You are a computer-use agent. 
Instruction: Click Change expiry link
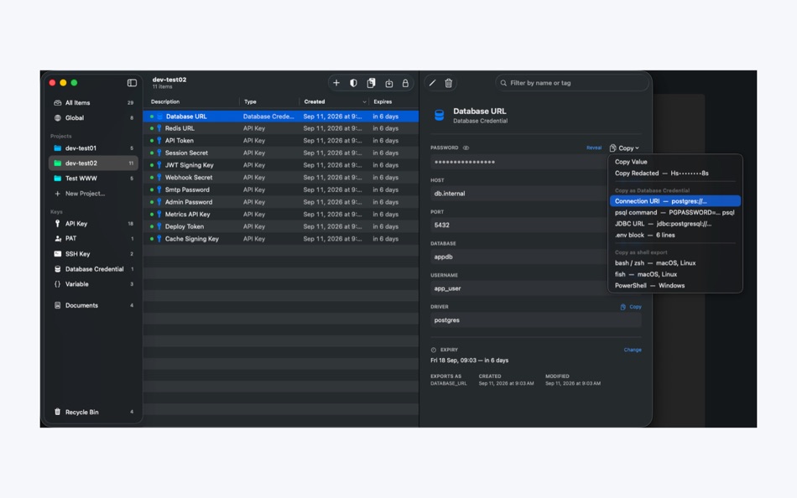tap(633, 350)
